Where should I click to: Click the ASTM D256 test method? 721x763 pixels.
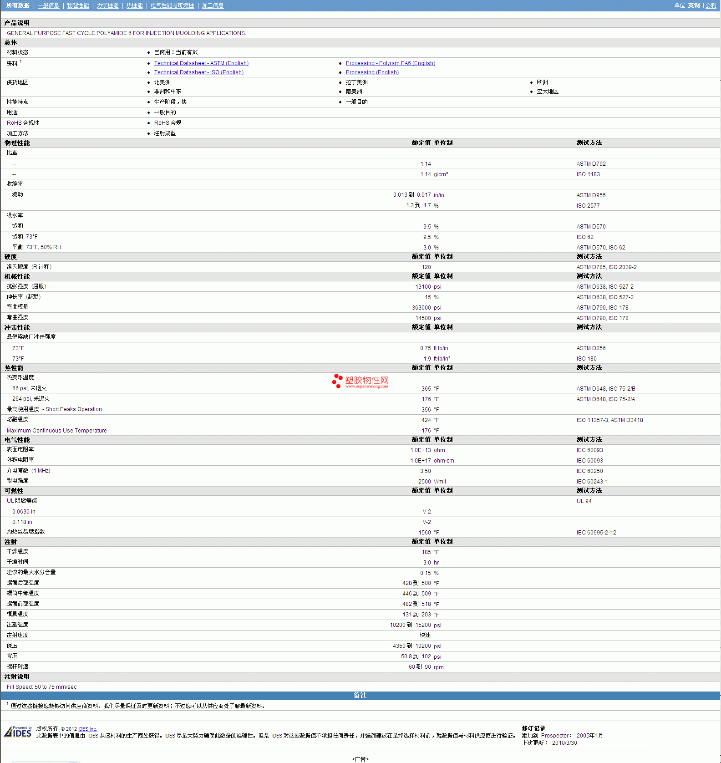click(x=591, y=348)
